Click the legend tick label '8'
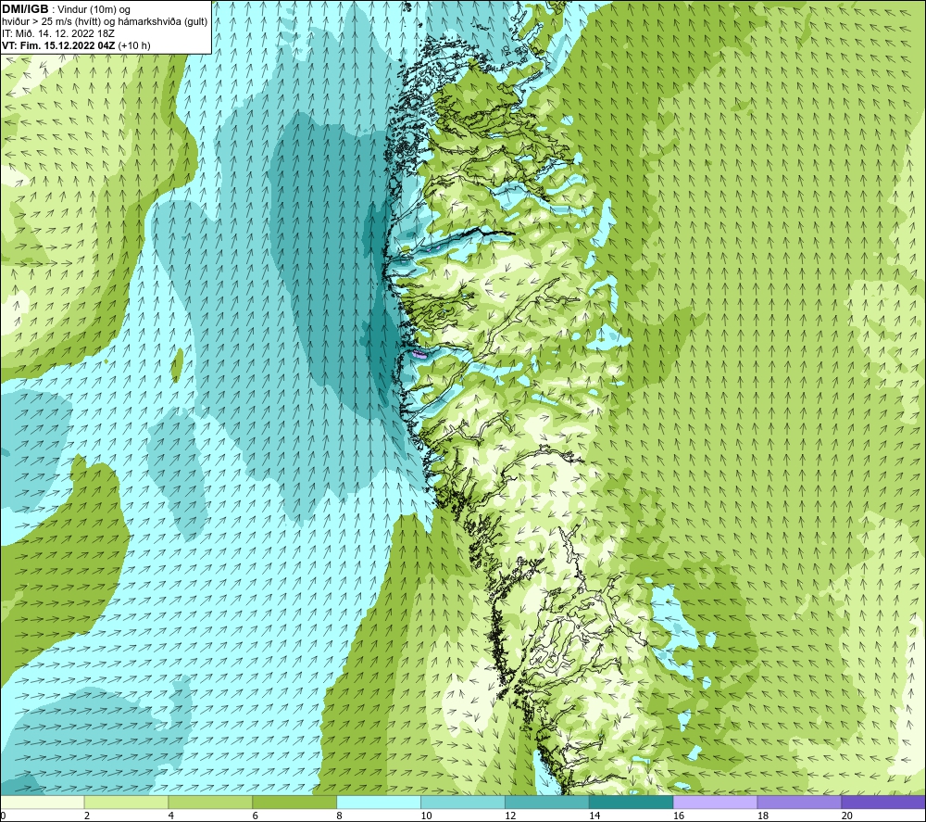The height and width of the screenshot is (822, 926). pos(339,816)
